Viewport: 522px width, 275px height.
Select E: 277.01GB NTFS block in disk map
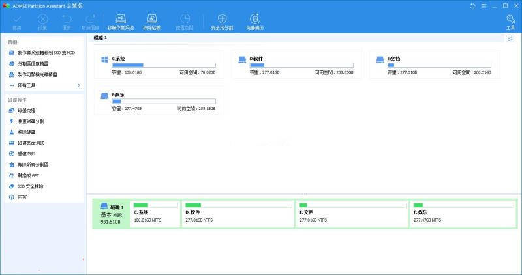pyautogui.click(x=352, y=214)
